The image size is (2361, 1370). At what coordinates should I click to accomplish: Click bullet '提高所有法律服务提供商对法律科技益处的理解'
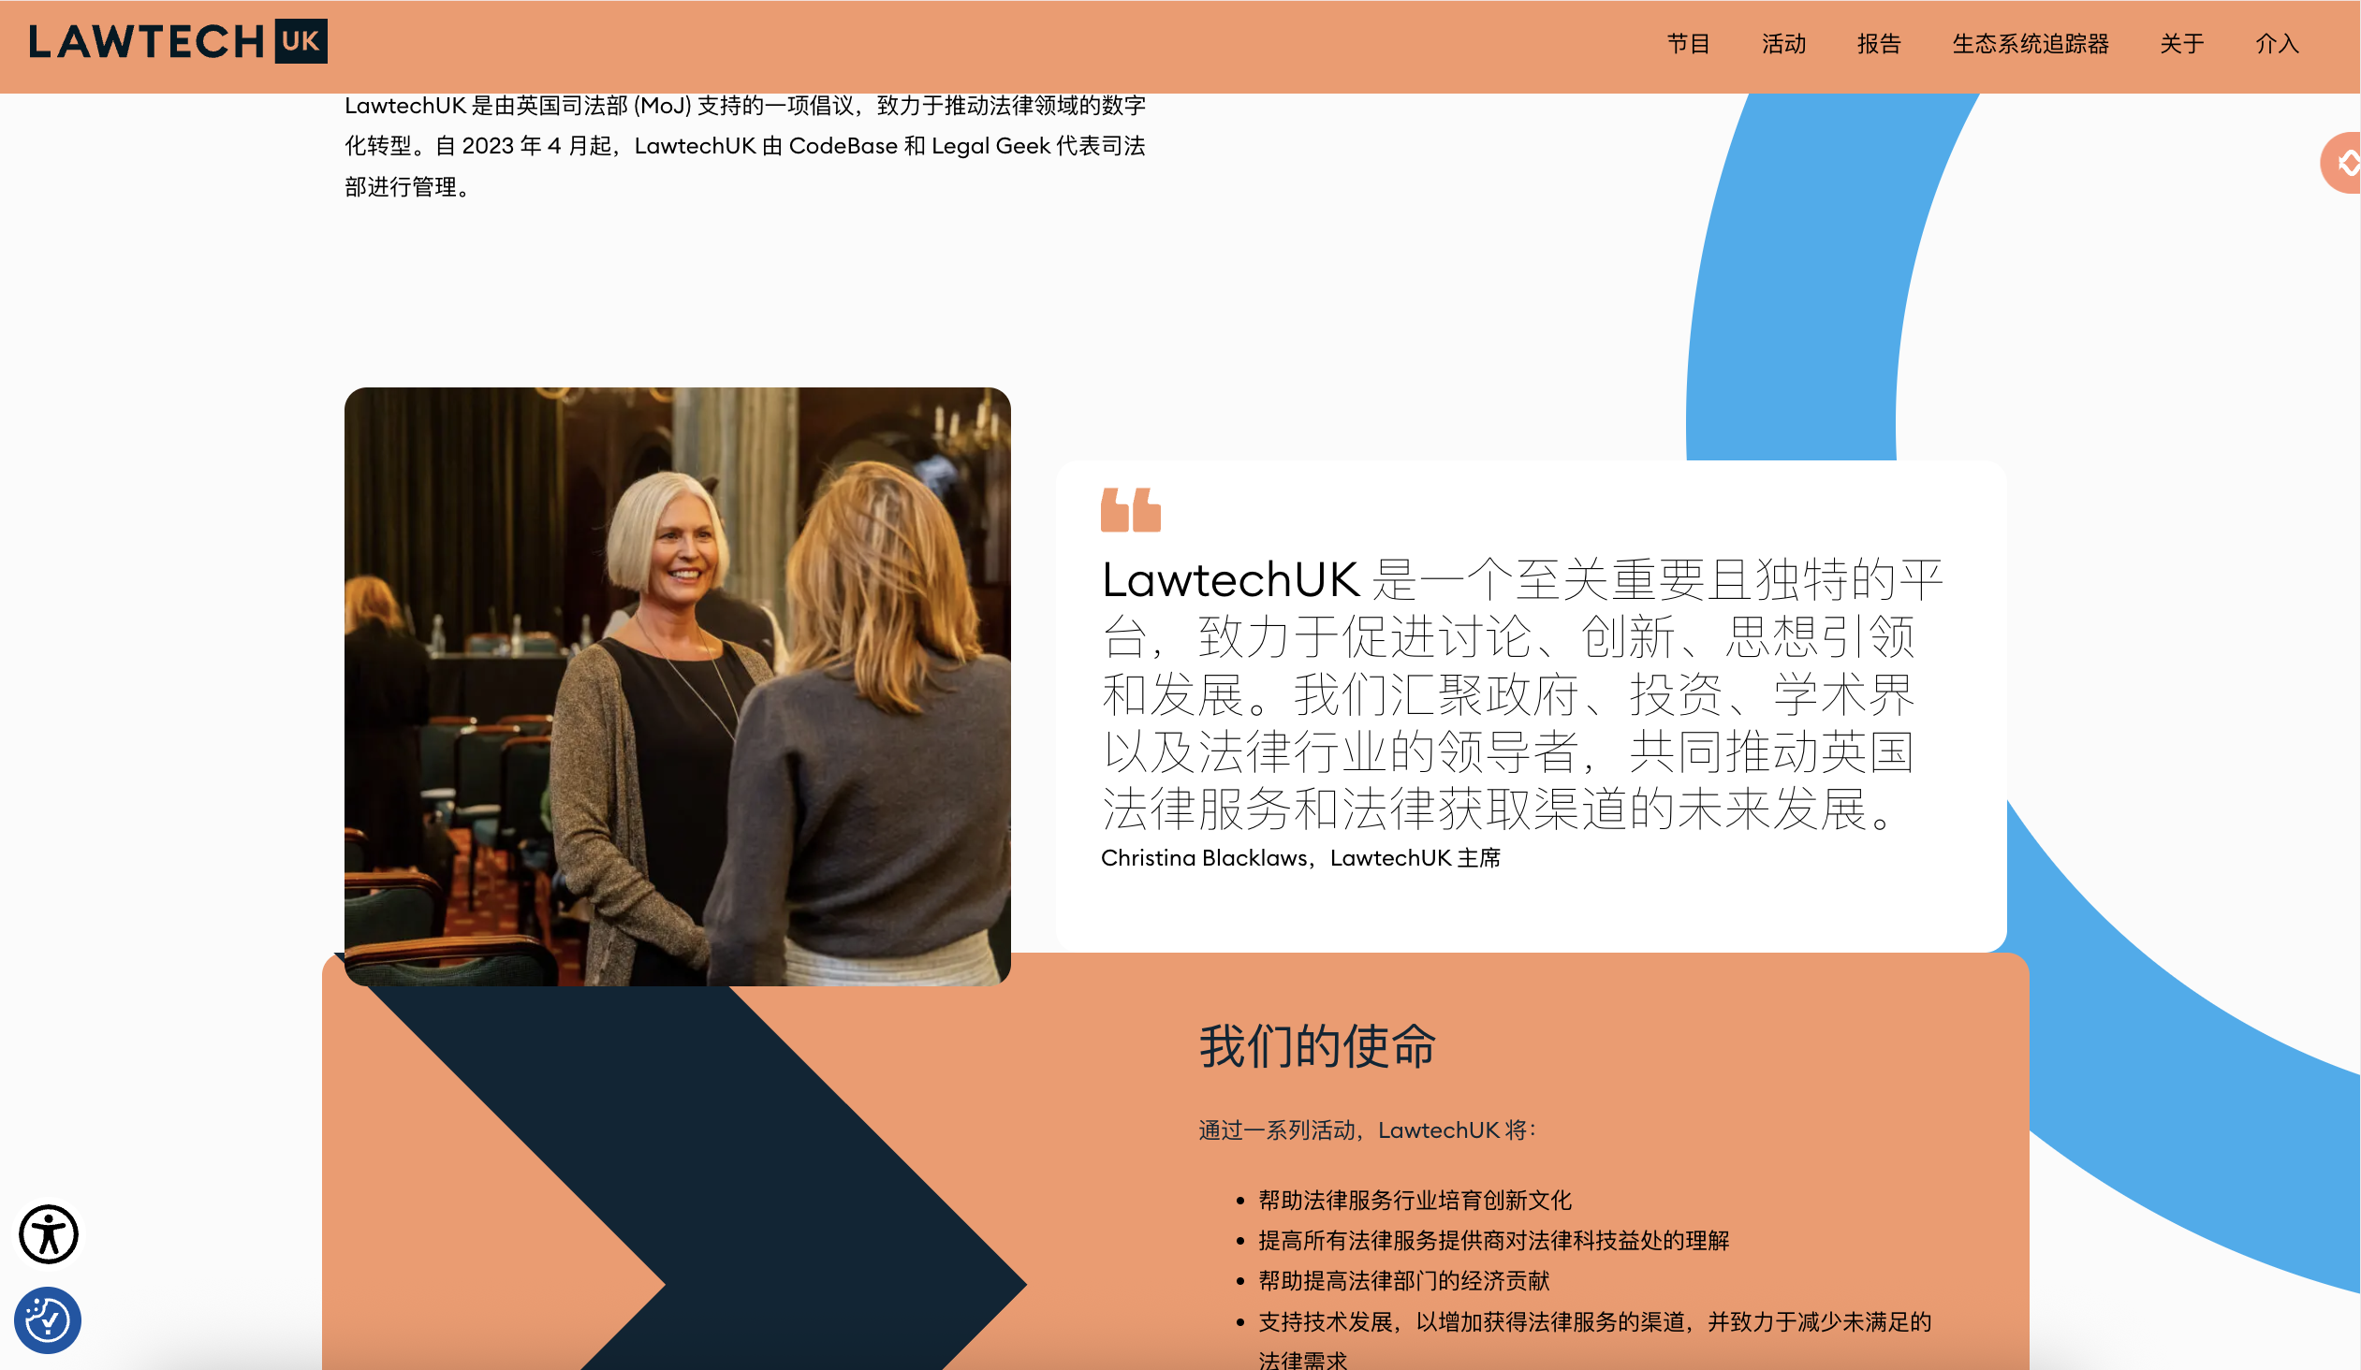coord(1493,1240)
